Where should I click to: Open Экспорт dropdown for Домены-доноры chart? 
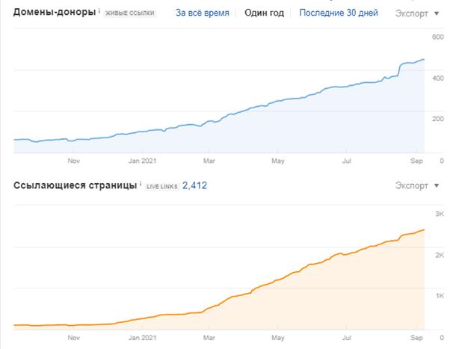pyautogui.click(x=417, y=13)
